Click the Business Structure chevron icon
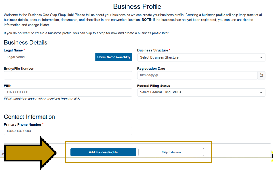 coord(261,57)
